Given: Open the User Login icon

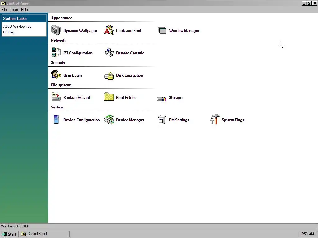Looking at the screenshot, I should pyautogui.click(x=56, y=75).
